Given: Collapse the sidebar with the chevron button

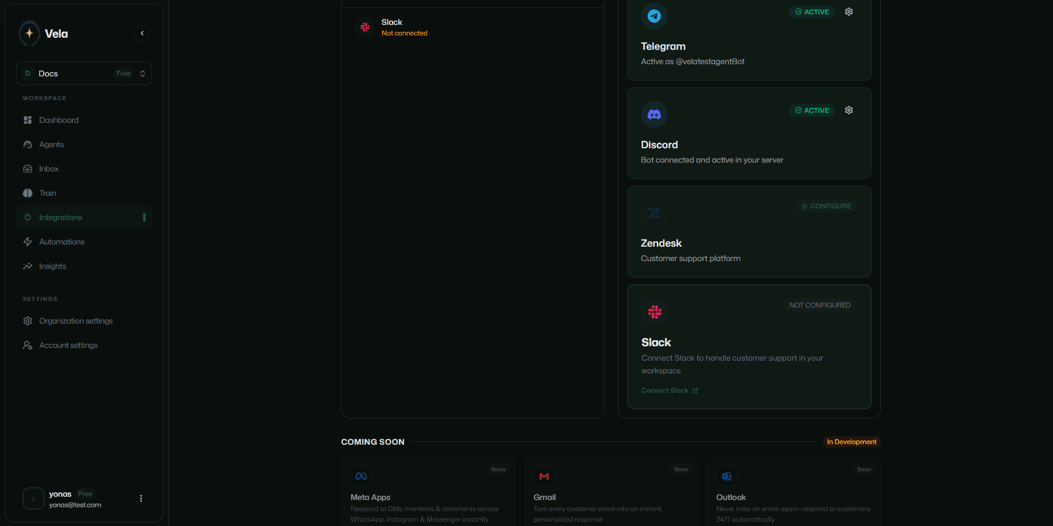Looking at the screenshot, I should 142,33.
